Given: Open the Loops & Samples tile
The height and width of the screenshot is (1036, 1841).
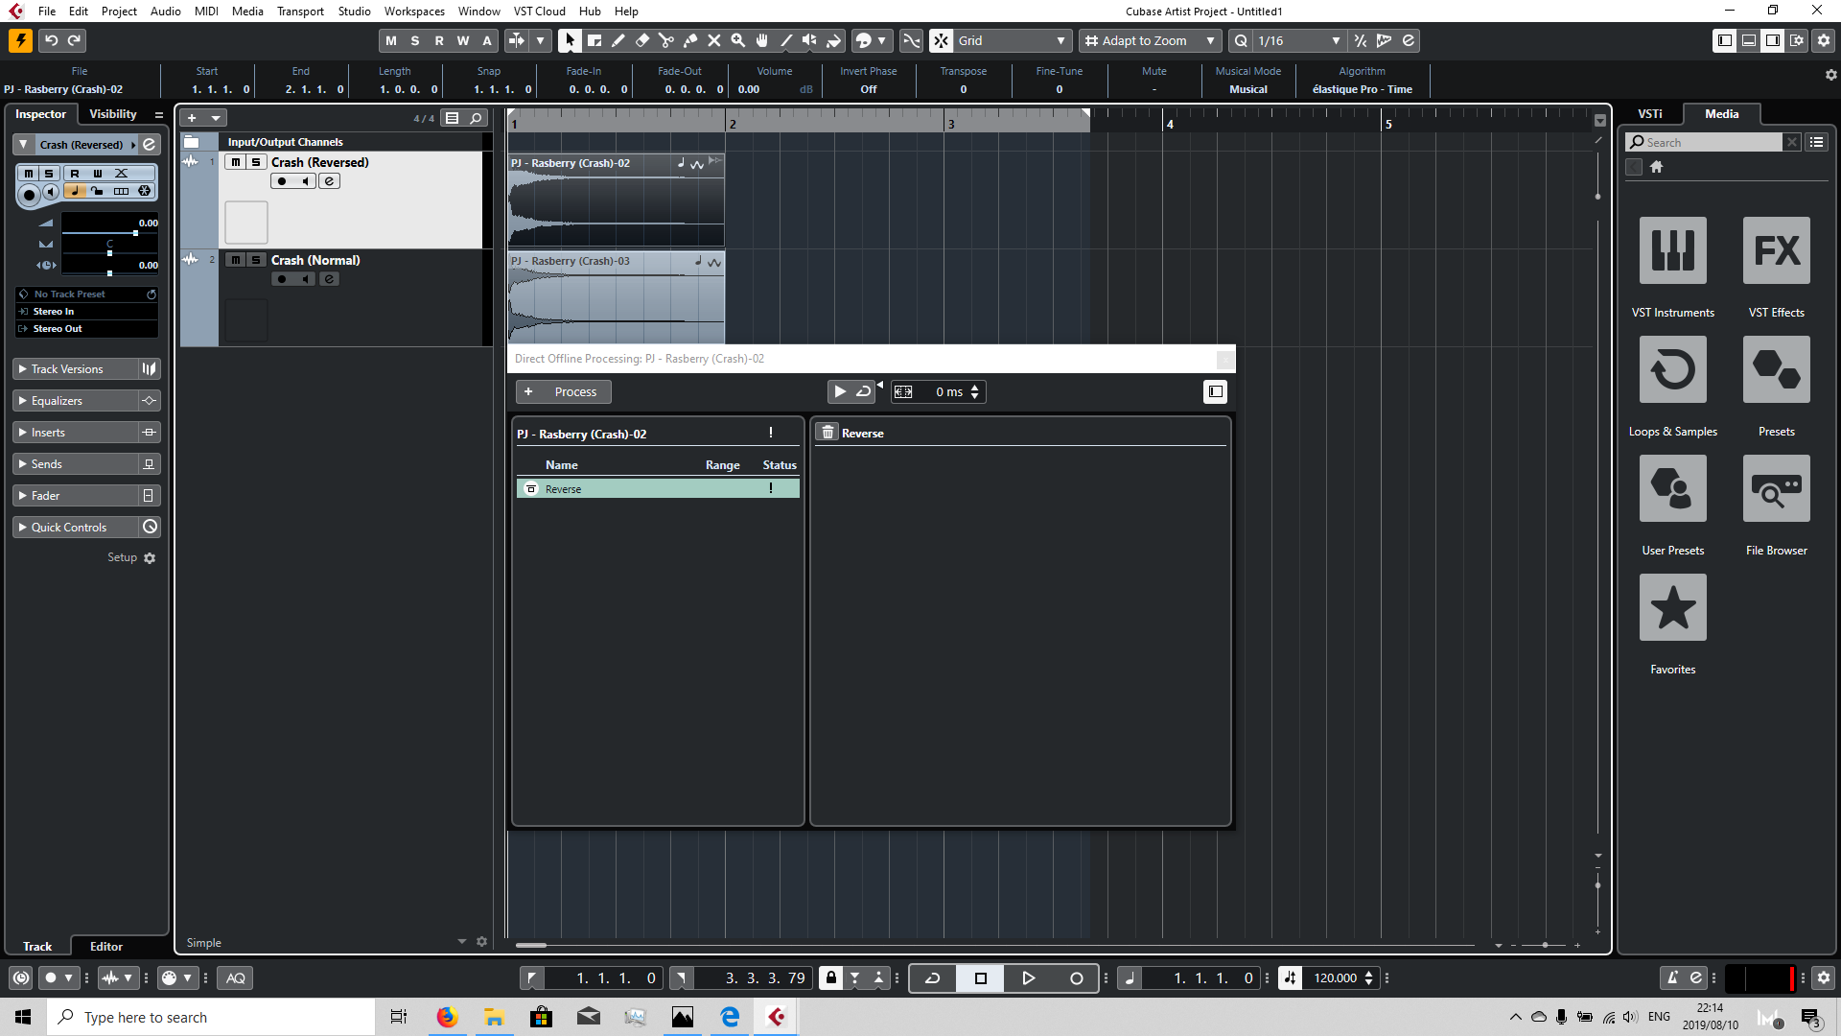Looking at the screenshot, I should [x=1672, y=369].
